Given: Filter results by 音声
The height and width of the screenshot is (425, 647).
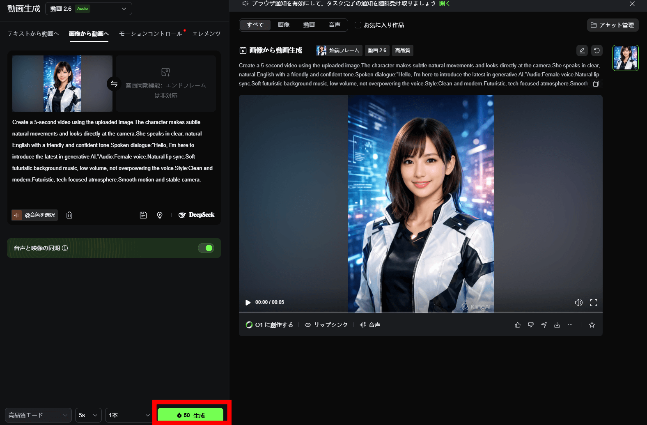Looking at the screenshot, I should [335, 25].
